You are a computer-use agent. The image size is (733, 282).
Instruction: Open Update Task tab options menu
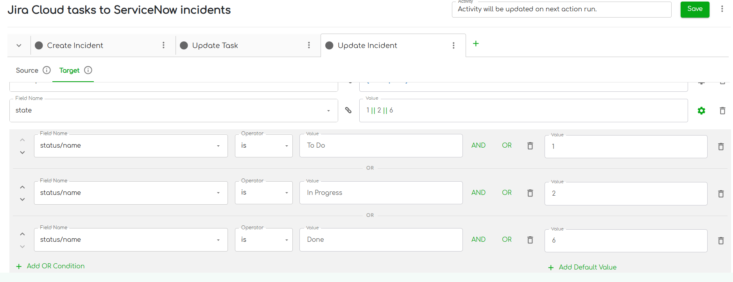coord(309,45)
